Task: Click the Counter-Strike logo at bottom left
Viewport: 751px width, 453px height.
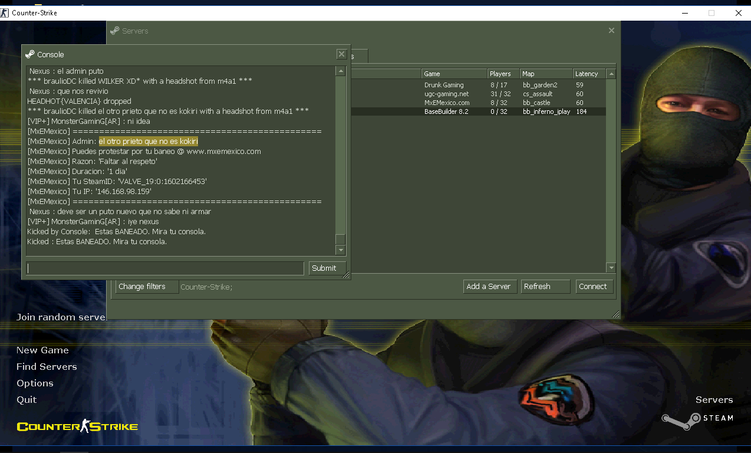Action: 77,426
